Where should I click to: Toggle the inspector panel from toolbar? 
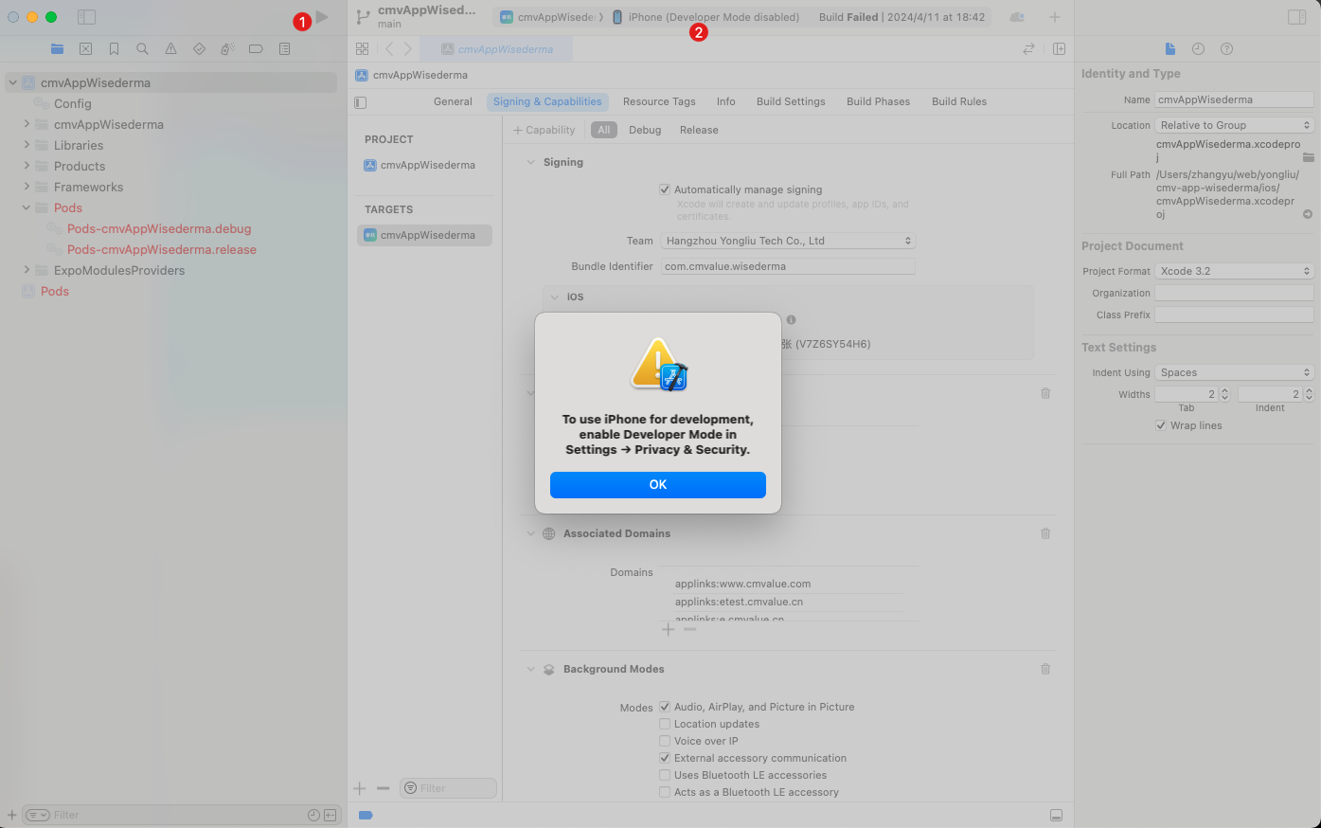(1296, 17)
